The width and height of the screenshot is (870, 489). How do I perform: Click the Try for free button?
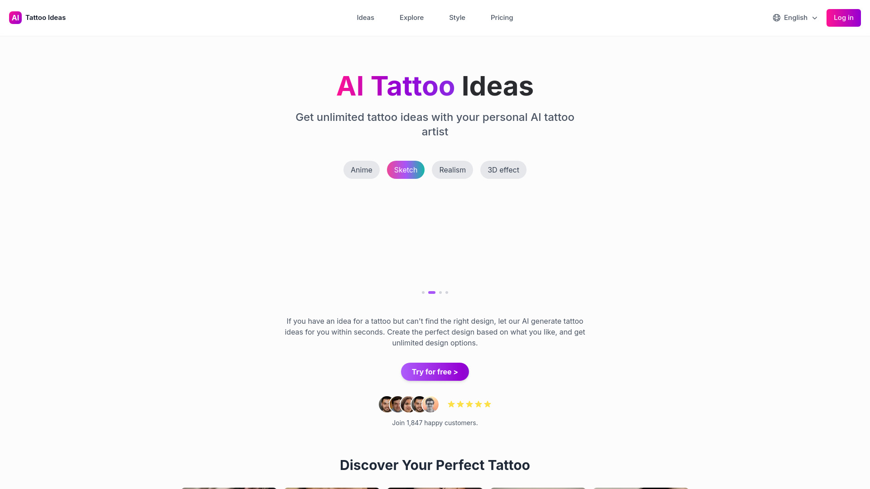pos(435,371)
